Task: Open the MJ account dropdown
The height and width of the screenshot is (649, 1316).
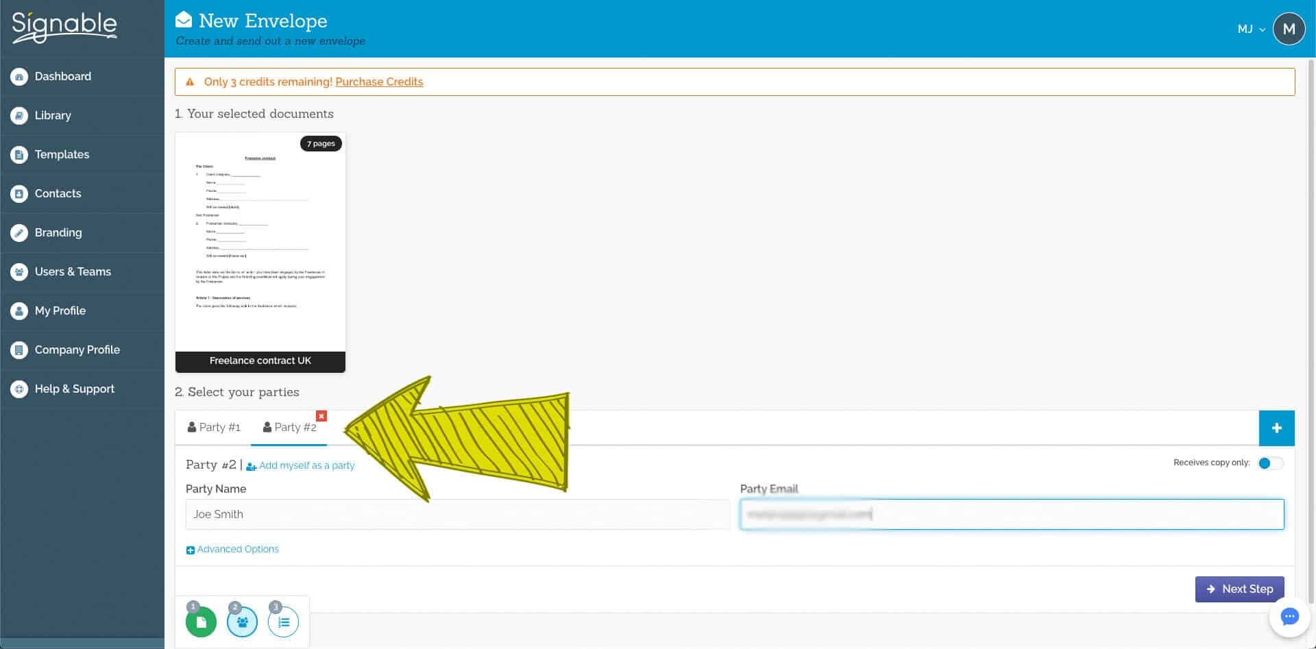Action: pos(1251,29)
